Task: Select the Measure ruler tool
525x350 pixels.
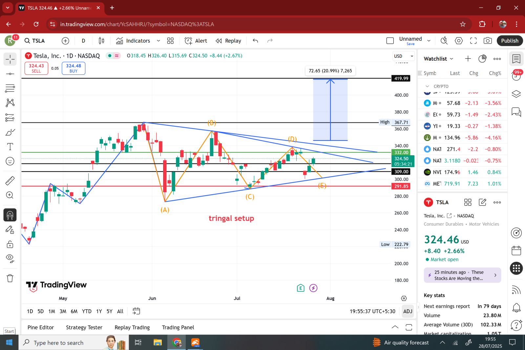Action: [x=10, y=180]
